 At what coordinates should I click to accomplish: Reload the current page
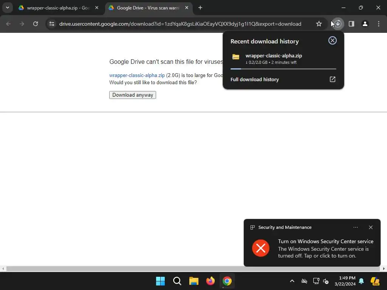pyautogui.click(x=36, y=24)
